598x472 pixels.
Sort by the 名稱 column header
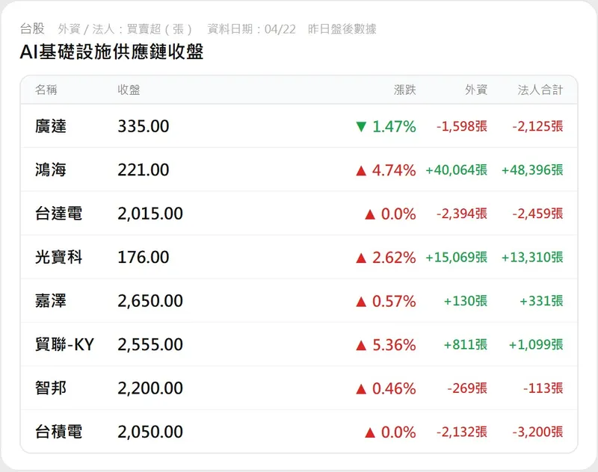point(46,90)
